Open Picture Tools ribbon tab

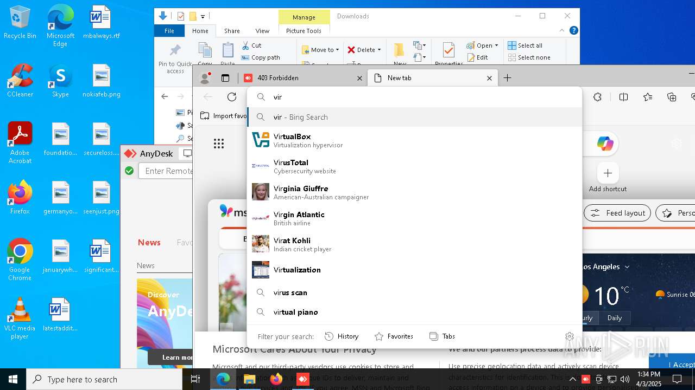(304, 31)
